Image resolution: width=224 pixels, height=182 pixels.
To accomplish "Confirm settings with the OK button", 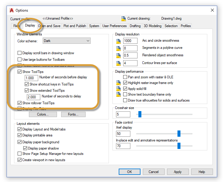I will [129, 172].
